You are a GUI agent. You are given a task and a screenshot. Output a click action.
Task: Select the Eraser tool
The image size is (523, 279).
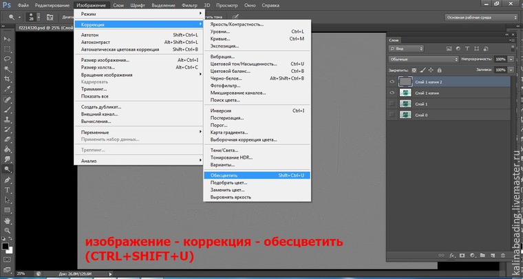pyautogui.click(x=8, y=139)
